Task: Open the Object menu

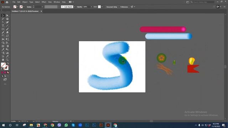Action: click(x=25, y=2)
